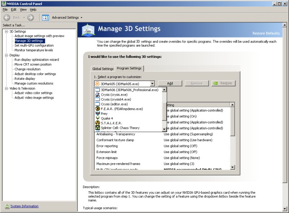Click Use global setting (Use hardware) value
This screenshot has height=213, width=289.
click(188, 140)
